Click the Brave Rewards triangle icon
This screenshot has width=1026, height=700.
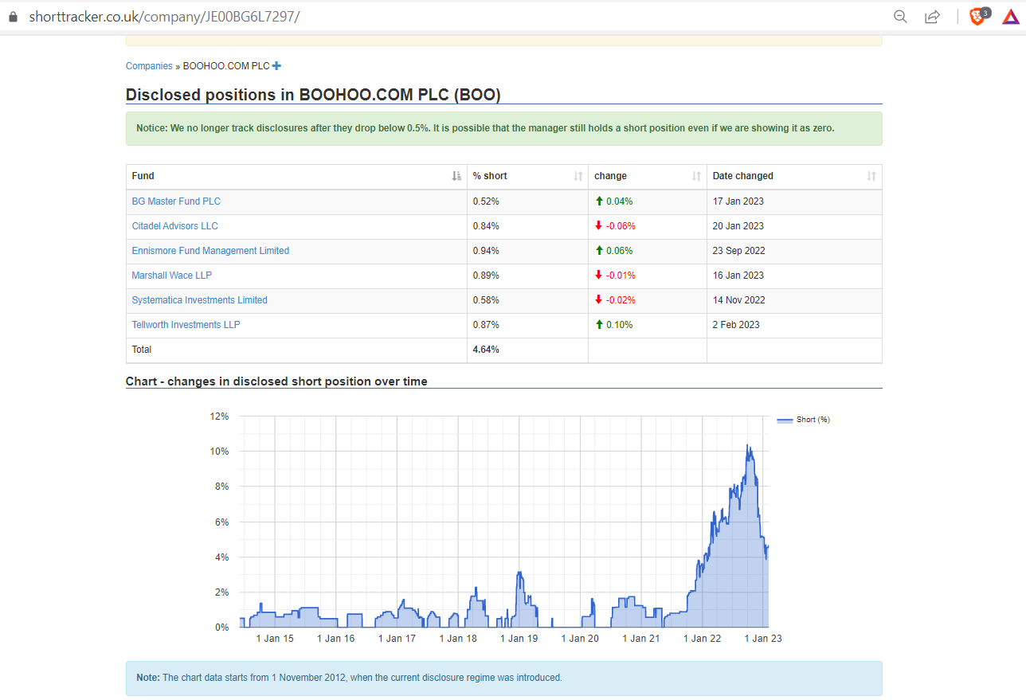pos(1009,17)
